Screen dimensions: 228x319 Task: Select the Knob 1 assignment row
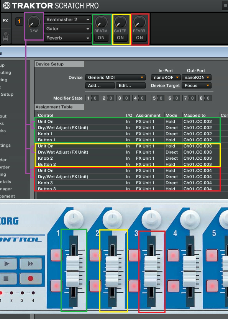(128, 134)
